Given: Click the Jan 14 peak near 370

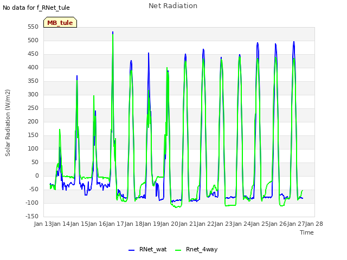Looking at the screenshot, I should pyautogui.click(x=77, y=76).
